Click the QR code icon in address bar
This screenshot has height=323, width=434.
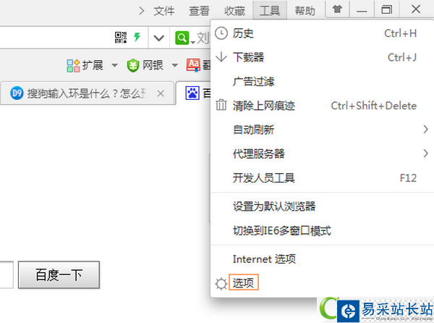pyautogui.click(x=121, y=38)
